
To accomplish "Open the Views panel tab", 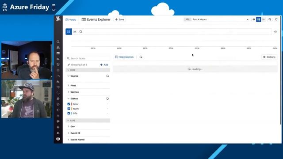I will pos(71,19).
